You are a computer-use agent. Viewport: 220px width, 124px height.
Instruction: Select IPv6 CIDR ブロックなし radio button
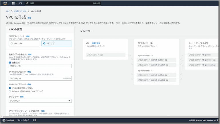[x=10, y=88]
